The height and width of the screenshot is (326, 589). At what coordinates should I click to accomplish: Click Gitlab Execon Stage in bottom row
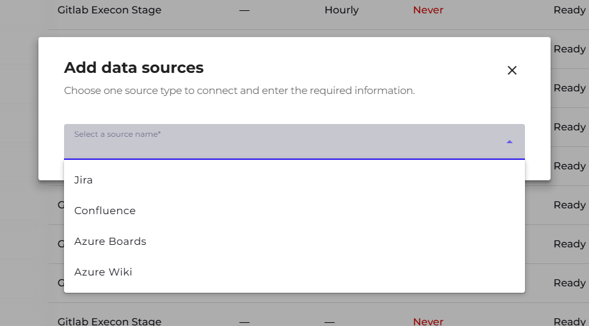click(x=109, y=322)
